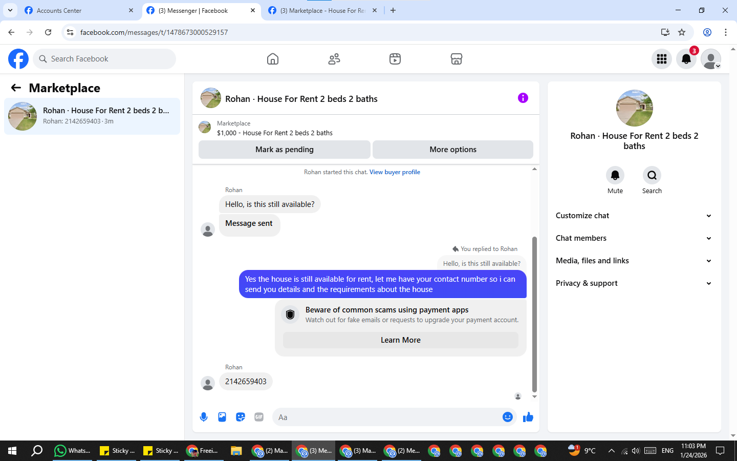This screenshot has height=461, width=737.
Task: Expand Privacy & support section
Action: point(634,283)
